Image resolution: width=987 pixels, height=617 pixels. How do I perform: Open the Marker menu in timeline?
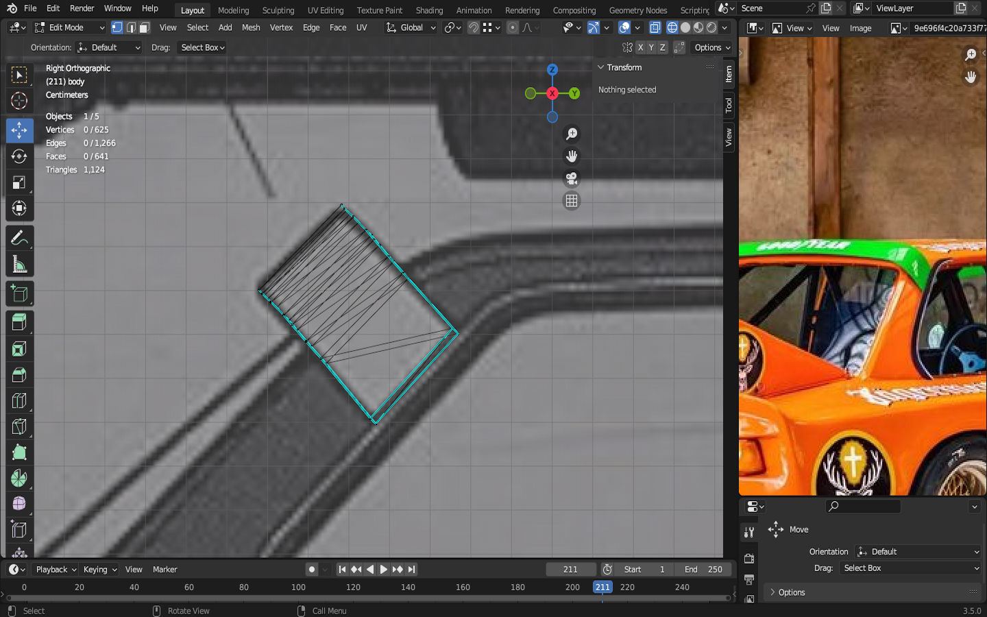pyautogui.click(x=164, y=569)
